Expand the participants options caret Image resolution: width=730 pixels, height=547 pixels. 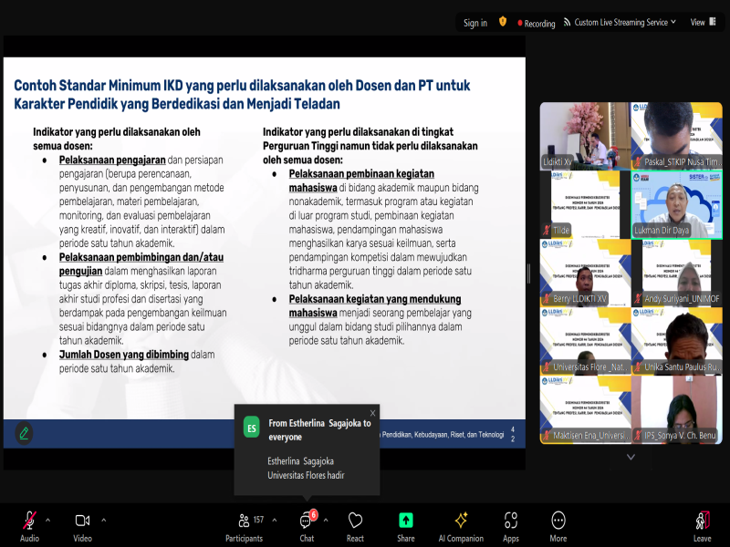(275, 520)
